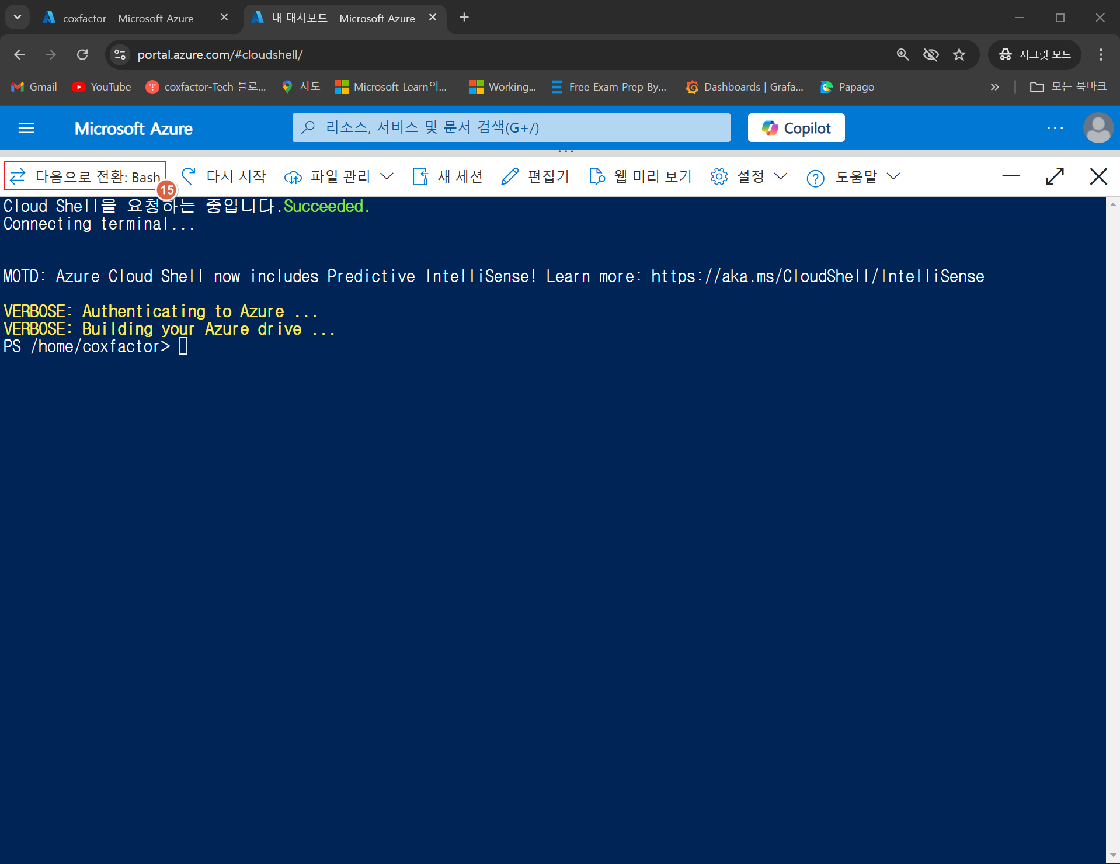Focus the Azure resource search box

(x=511, y=127)
